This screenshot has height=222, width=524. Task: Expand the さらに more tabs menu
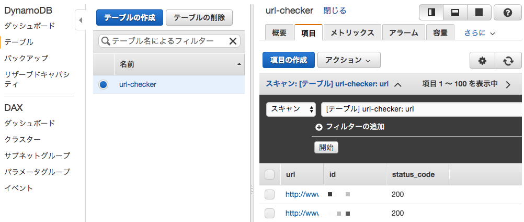point(479,33)
